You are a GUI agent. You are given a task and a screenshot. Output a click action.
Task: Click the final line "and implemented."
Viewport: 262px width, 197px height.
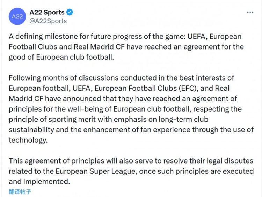(39, 181)
